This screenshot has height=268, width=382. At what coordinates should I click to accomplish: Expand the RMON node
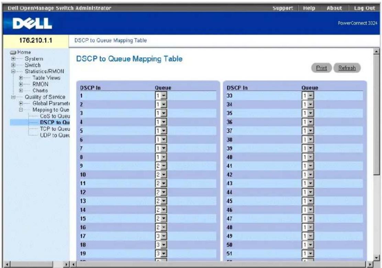pos(21,84)
